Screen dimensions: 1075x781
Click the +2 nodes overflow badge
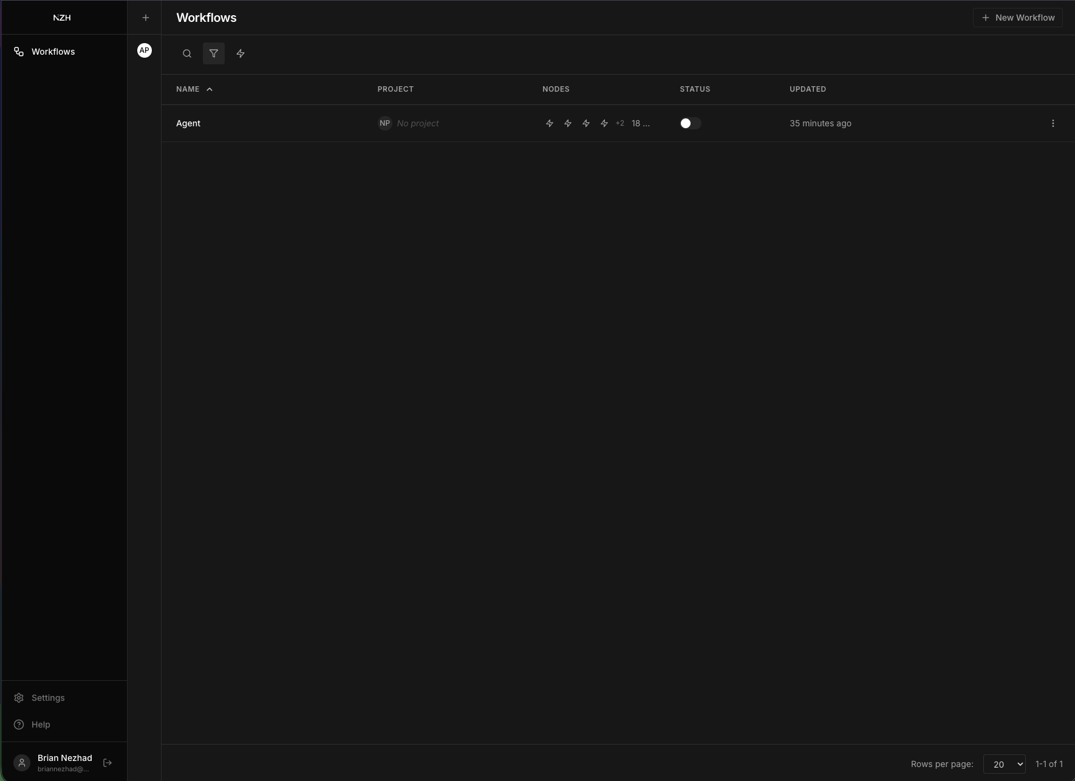620,123
